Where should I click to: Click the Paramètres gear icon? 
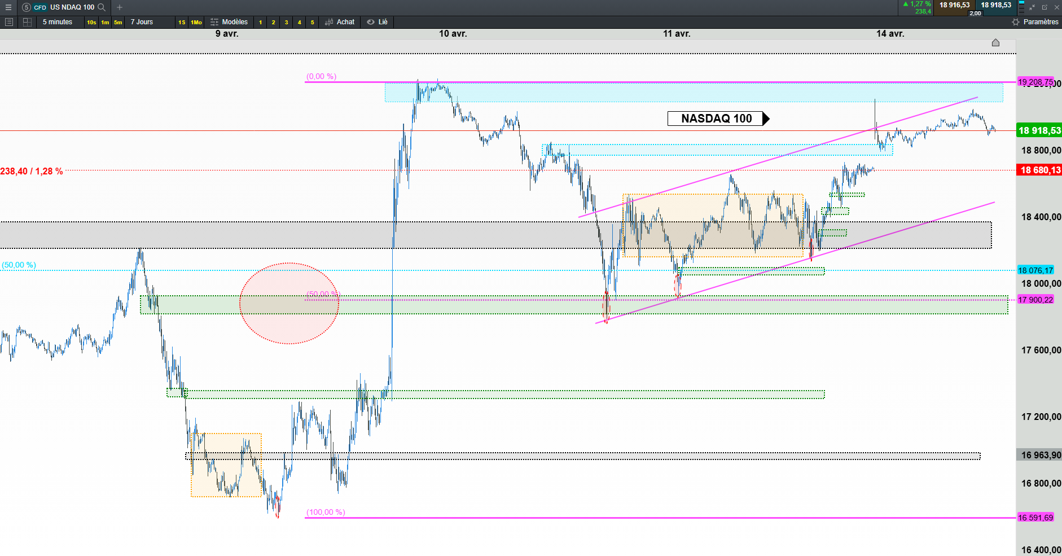[1016, 22]
